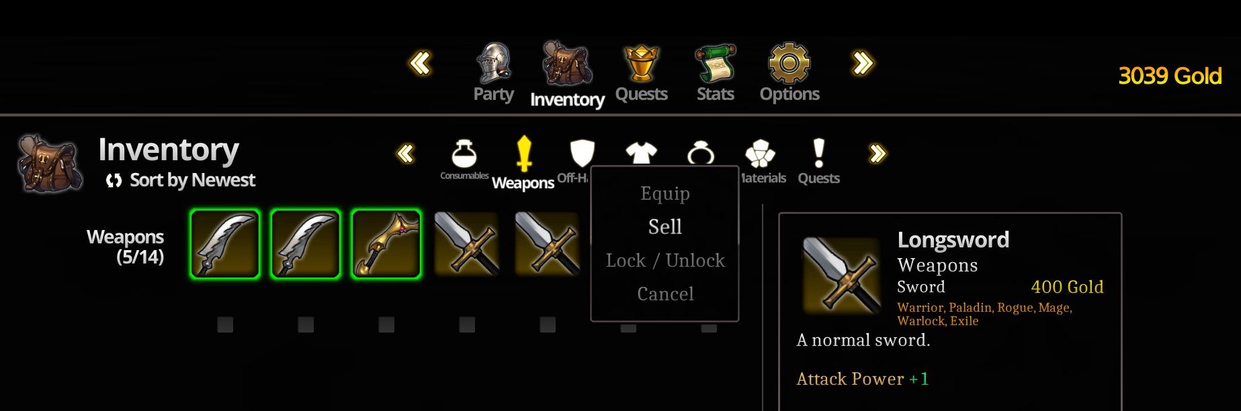Open the Quests trophy icon
This screenshot has height=411, width=1241.
pyautogui.click(x=642, y=63)
